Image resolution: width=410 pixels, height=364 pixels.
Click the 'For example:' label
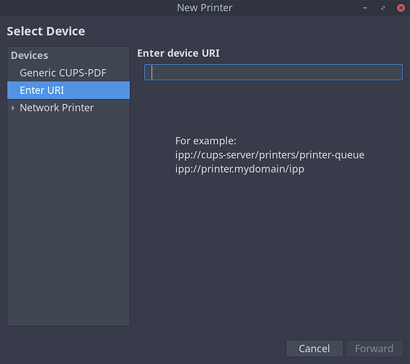point(205,141)
